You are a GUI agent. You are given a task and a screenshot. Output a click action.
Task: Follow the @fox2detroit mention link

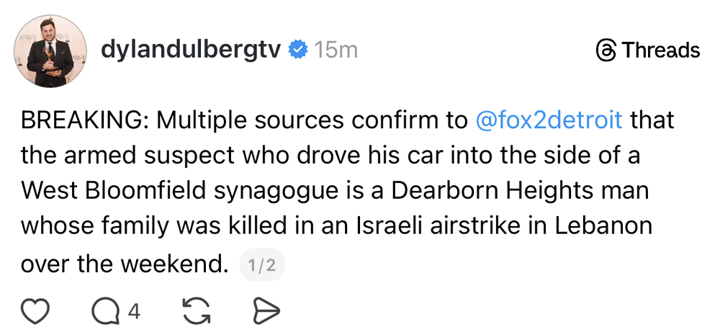tap(549, 120)
